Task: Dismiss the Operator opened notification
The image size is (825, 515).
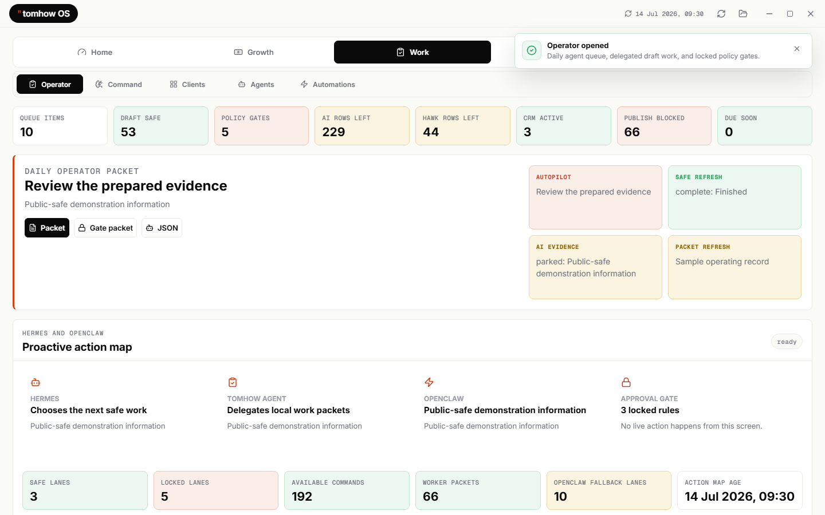Action: pos(797,49)
